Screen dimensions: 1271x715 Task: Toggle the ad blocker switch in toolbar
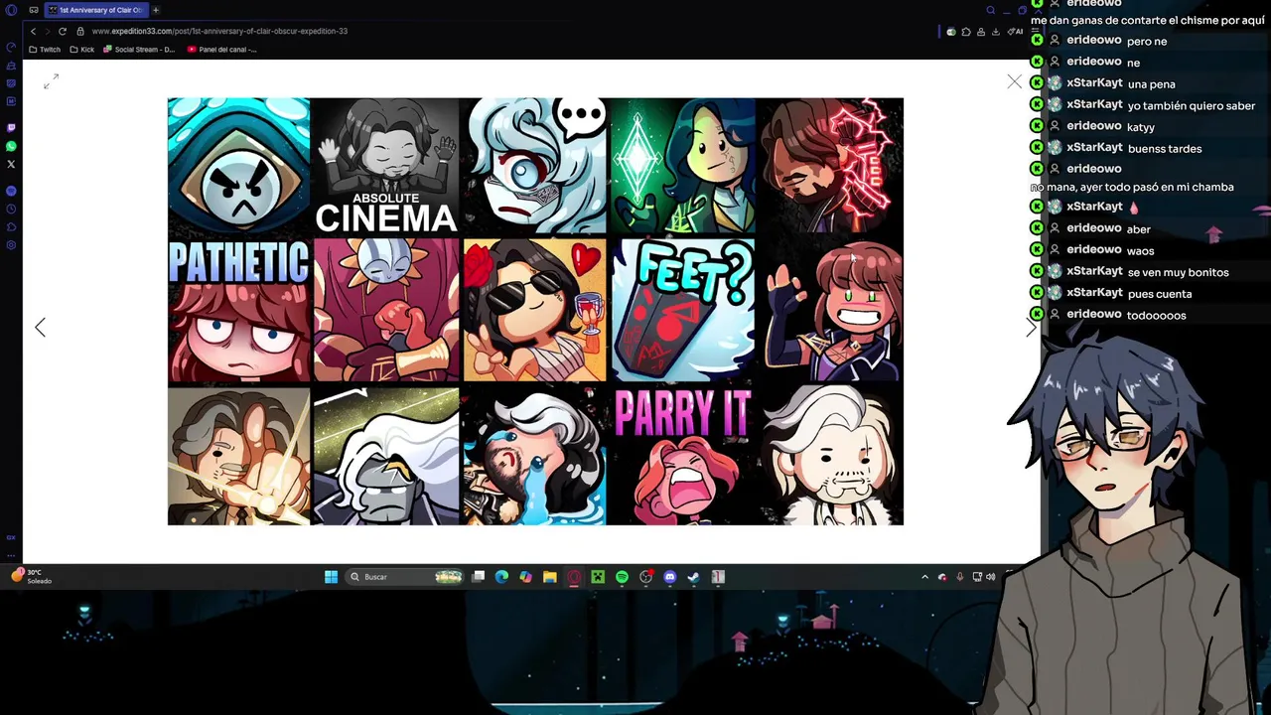(x=951, y=32)
